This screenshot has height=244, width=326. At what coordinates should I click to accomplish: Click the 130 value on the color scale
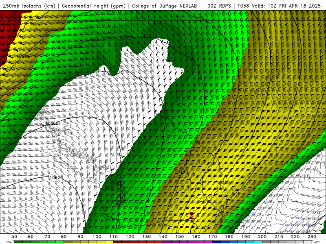[x=147, y=237]
